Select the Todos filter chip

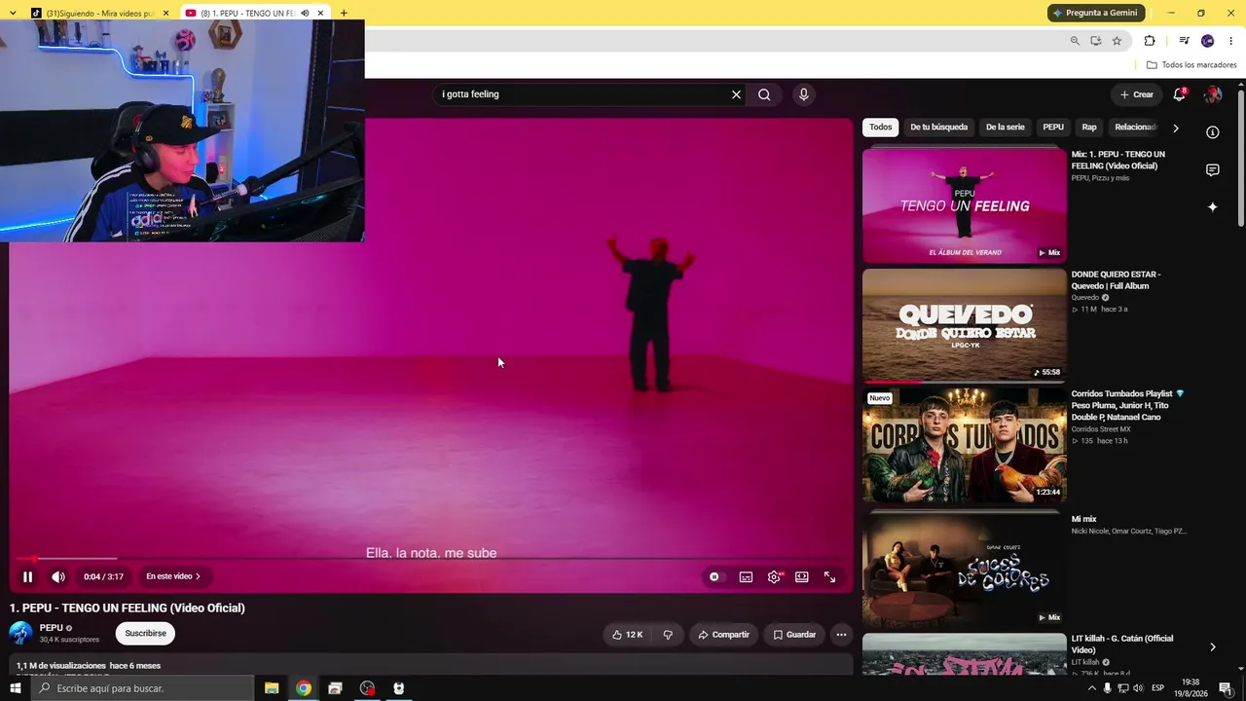881,128
